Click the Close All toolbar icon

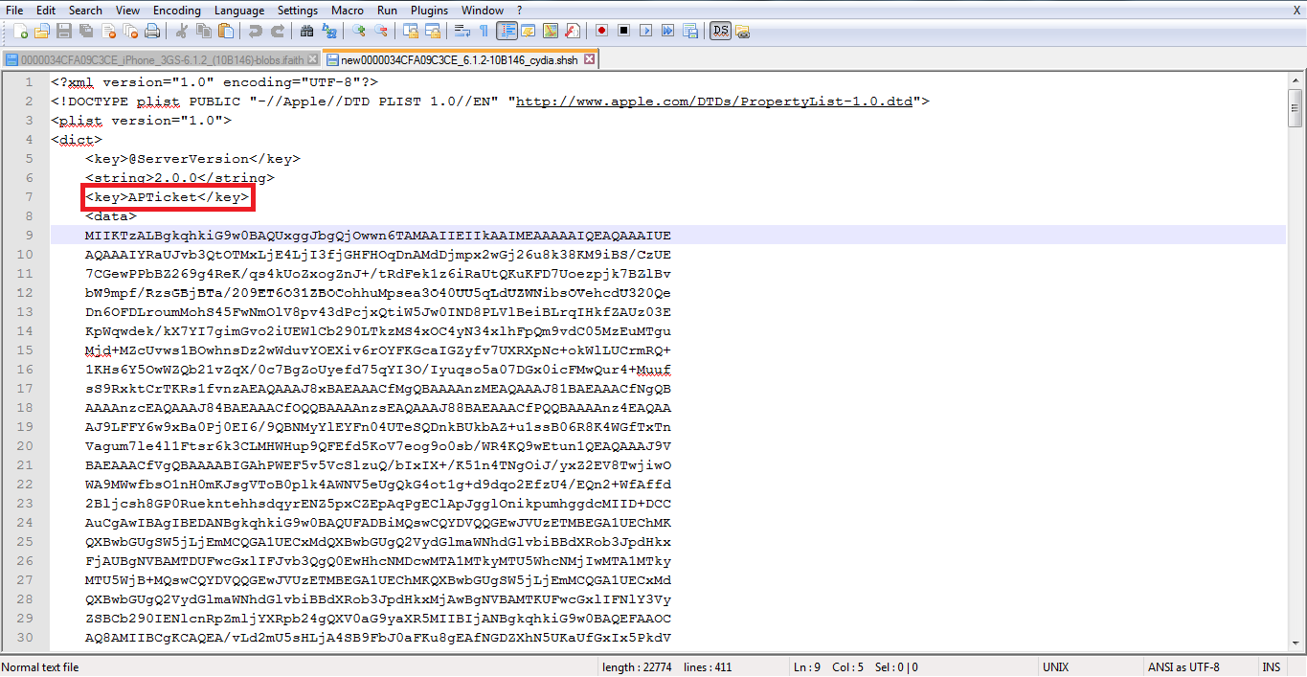point(130,31)
